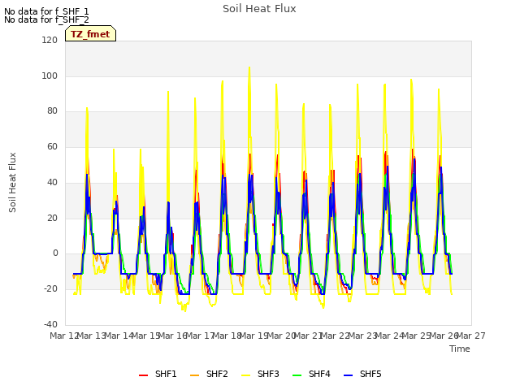This screenshot has height=390, width=520.
Task: Click the Soil Heat Flux chart title
Action: pos(259,9)
